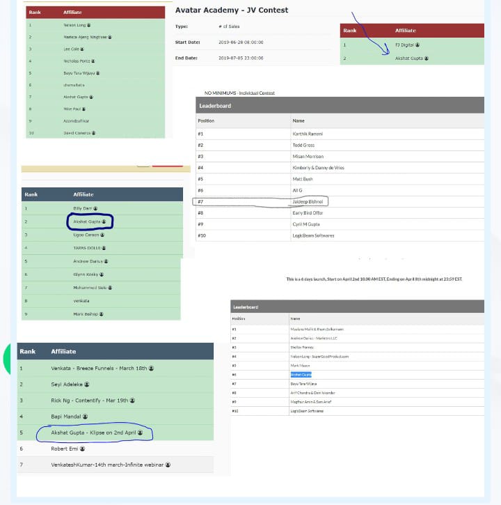Select the end date value 2019-07-05 23:00:00
Screen dimensions: 501x505
pos(241,58)
